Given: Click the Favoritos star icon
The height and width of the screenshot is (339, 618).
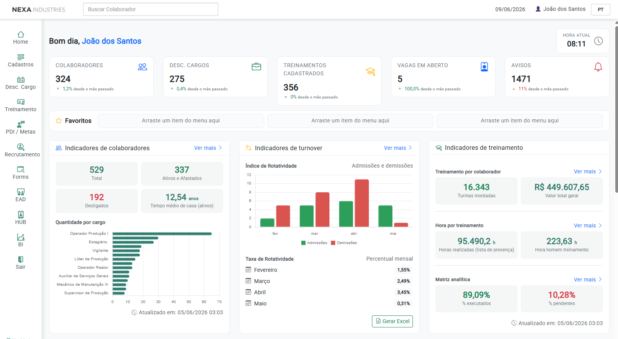Looking at the screenshot, I should [x=59, y=121].
